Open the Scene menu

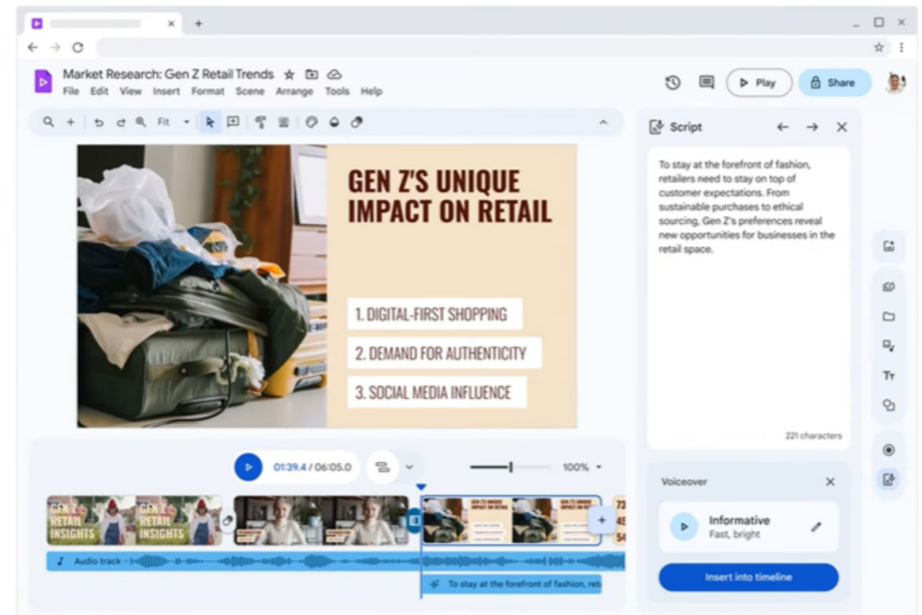250,91
